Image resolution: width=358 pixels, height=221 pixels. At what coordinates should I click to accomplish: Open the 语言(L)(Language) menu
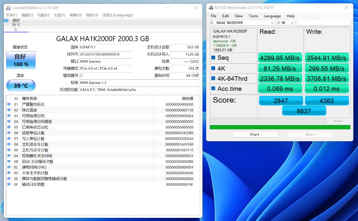[x=117, y=15]
